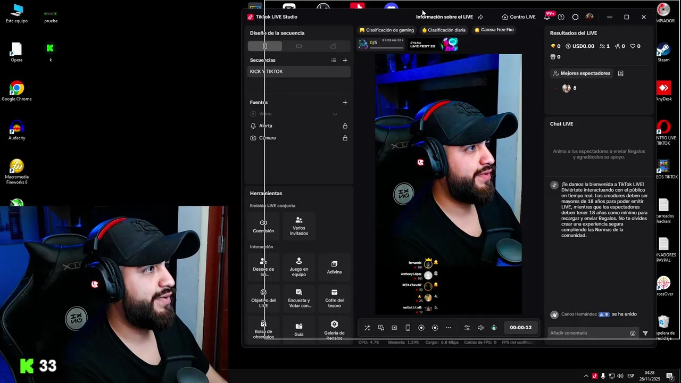
Task: Open the Guía tool
Action: click(x=299, y=329)
